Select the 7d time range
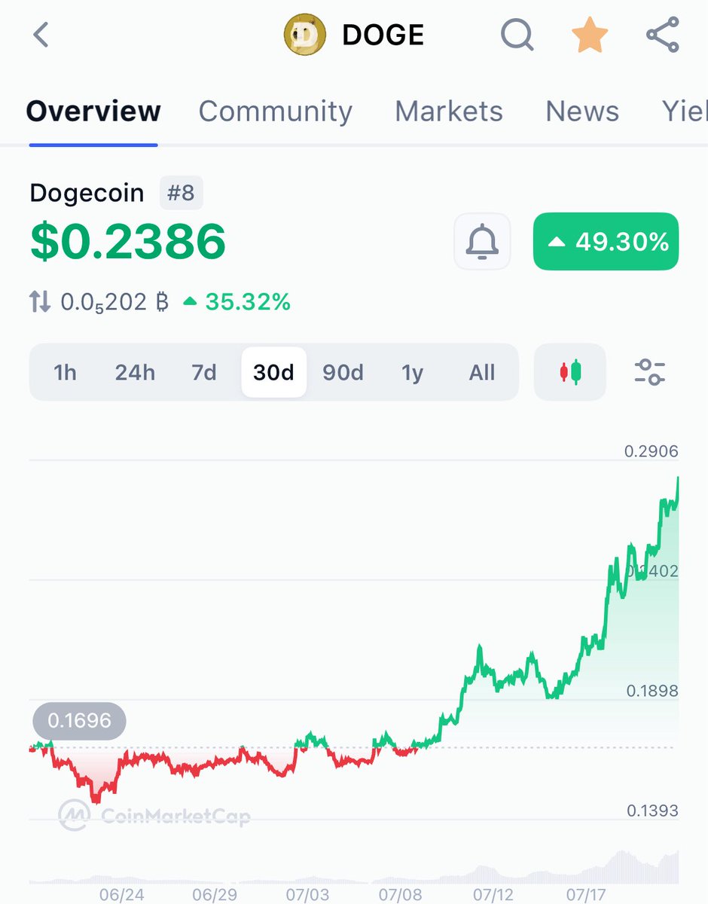This screenshot has height=904, width=708. point(204,372)
